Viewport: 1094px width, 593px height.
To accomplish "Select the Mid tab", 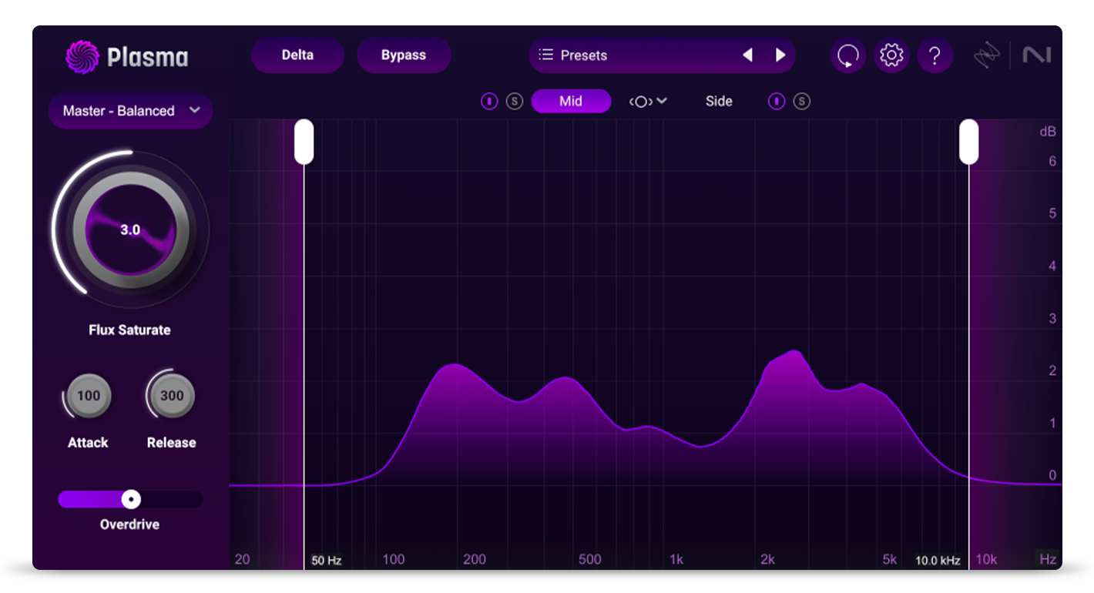I will 571,101.
